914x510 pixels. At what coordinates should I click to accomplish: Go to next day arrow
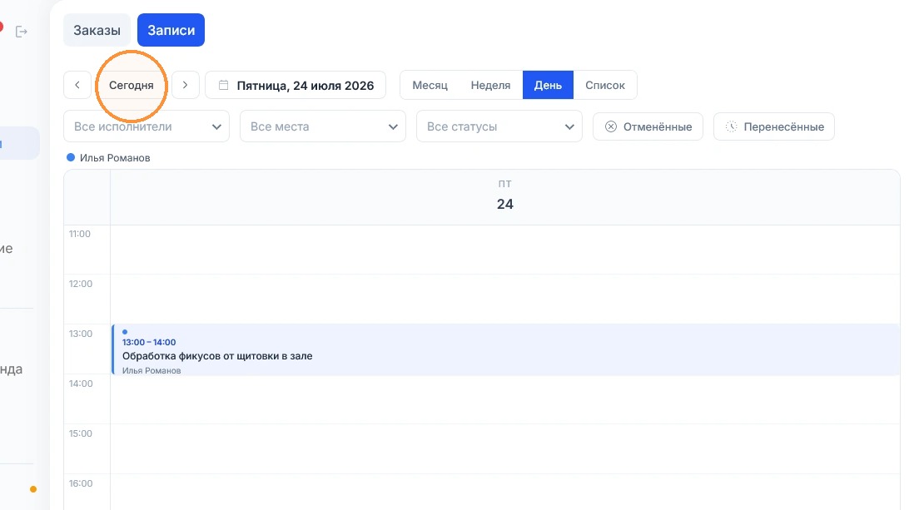coord(186,85)
